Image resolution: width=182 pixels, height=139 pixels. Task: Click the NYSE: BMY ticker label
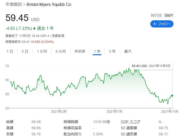tap(162, 15)
